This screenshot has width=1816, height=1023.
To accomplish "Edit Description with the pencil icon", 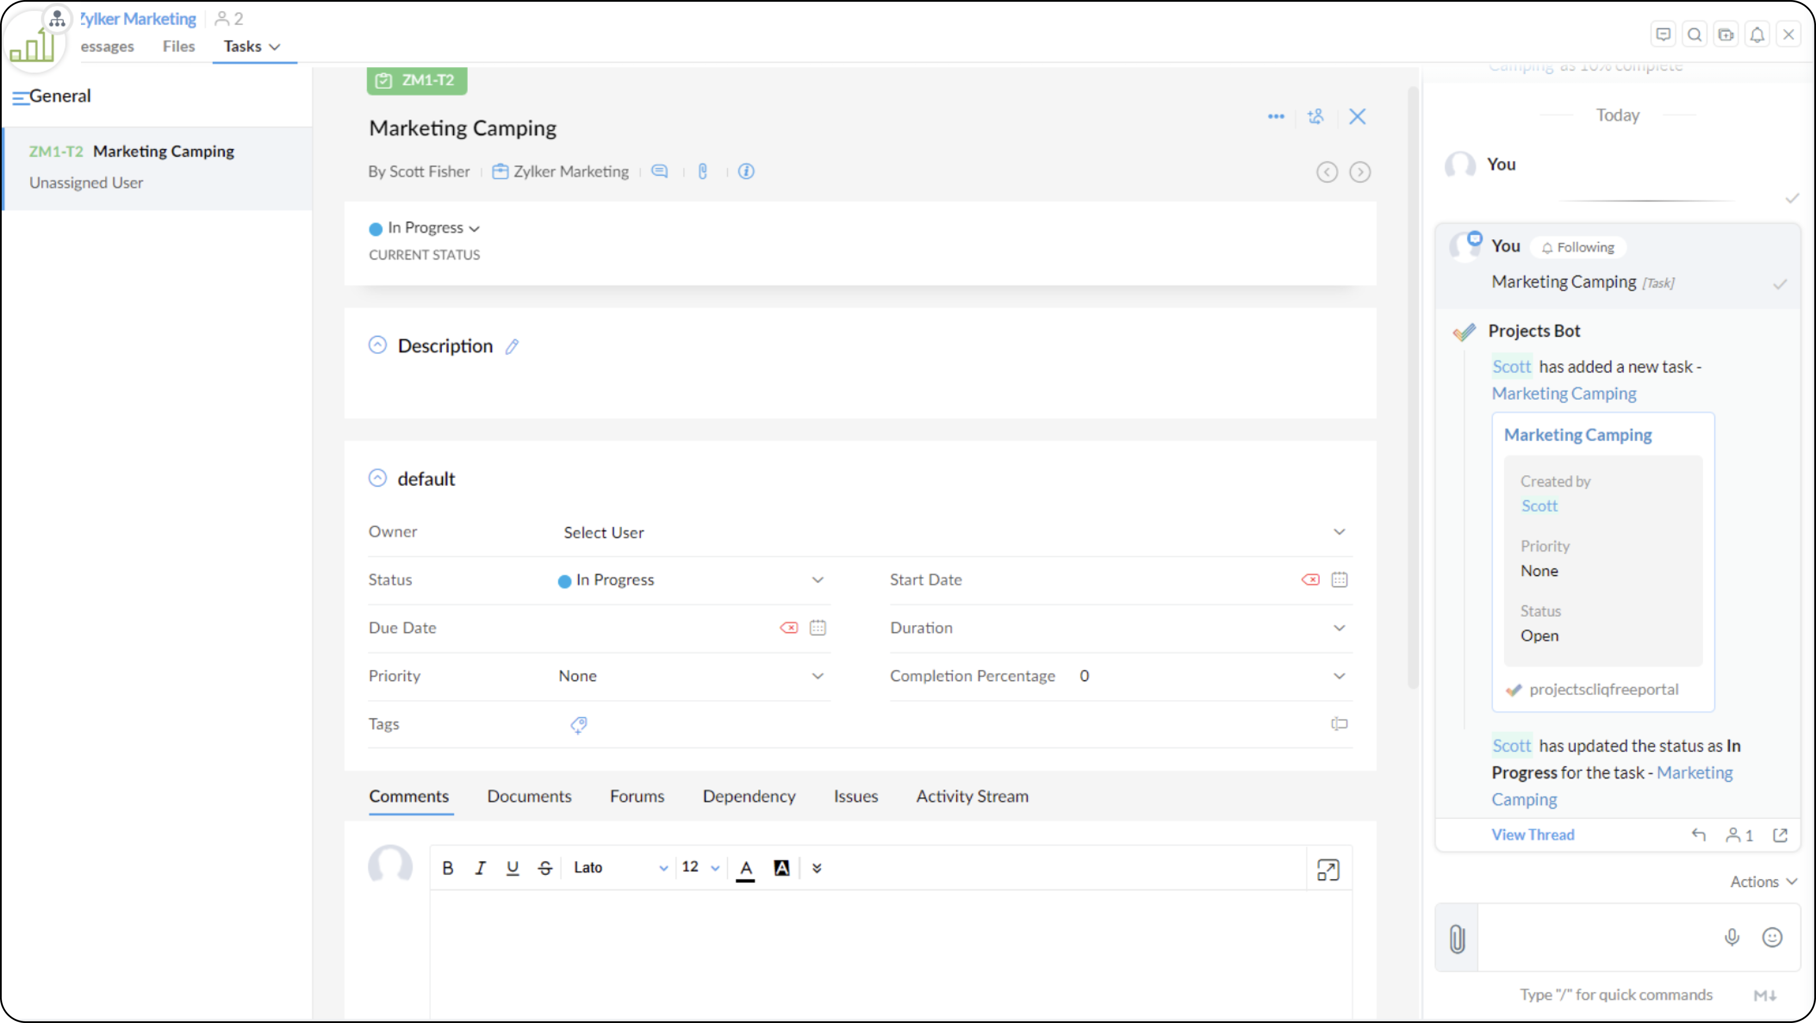I will [x=512, y=346].
